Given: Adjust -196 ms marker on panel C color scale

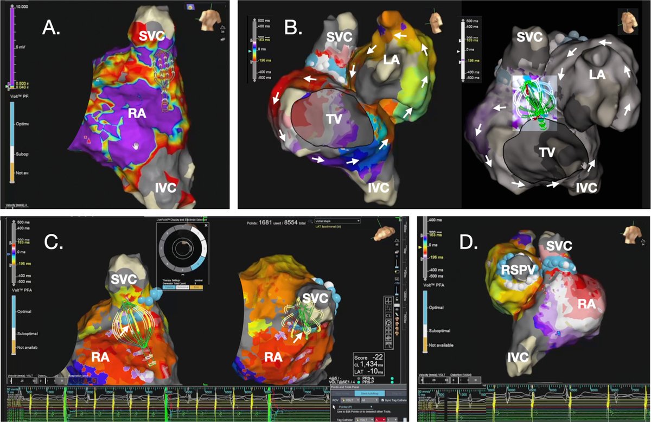Looking at the screenshot, I should pyautogui.click(x=10, y=265).
